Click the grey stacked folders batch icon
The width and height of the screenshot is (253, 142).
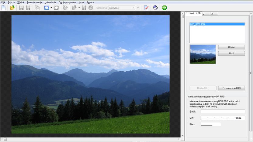coord(65,8)
